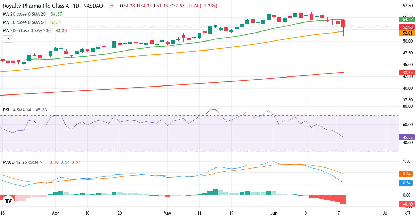This screenshot has height=218, width=416.
Task: Click the 40.00 price axis level
Action: click(407, 88)
